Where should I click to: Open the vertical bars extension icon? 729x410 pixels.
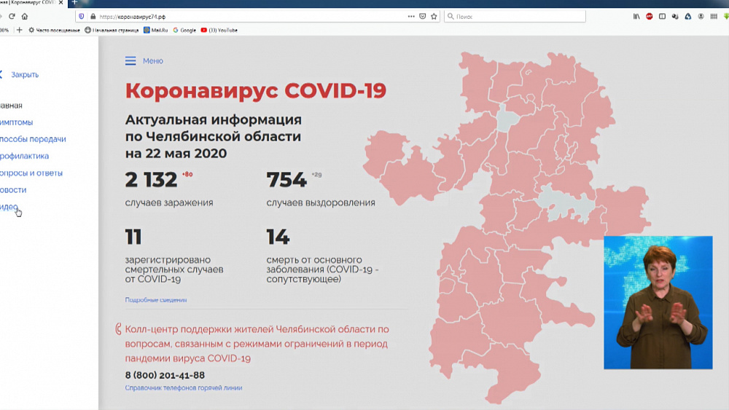click(x=714, y=16)
